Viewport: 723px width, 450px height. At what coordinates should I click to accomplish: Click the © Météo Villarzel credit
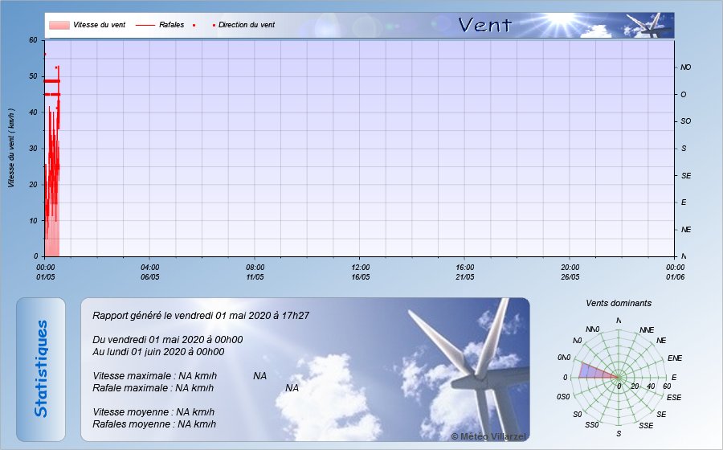[490, 436]
